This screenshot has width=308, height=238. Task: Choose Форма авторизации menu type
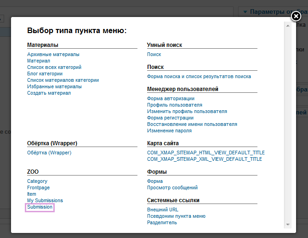[171, 98]
